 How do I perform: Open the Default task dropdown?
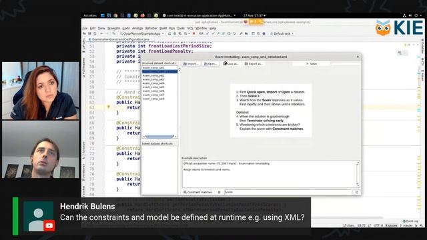click(x=282, y=33)
